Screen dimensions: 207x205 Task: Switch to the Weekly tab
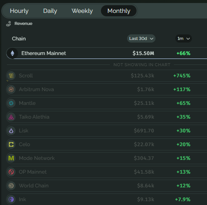[x=82, y=11]
